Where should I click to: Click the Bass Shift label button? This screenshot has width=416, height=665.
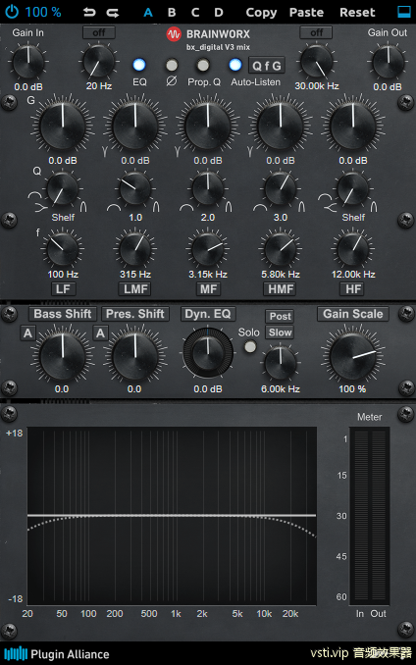[x=63, y=314]
